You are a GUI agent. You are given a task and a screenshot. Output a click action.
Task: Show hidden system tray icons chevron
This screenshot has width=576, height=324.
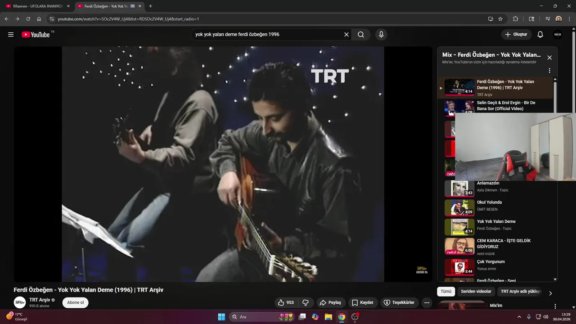519,317
